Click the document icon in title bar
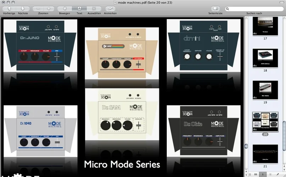Image resolution: width=286 pixels, height=177 pixels. (115, 2)
